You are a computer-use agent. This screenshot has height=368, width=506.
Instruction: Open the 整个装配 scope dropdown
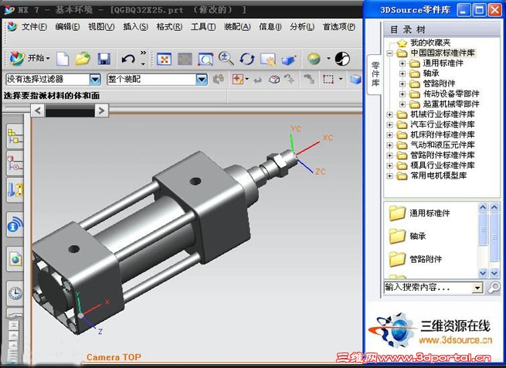click(x=202, y=79)
